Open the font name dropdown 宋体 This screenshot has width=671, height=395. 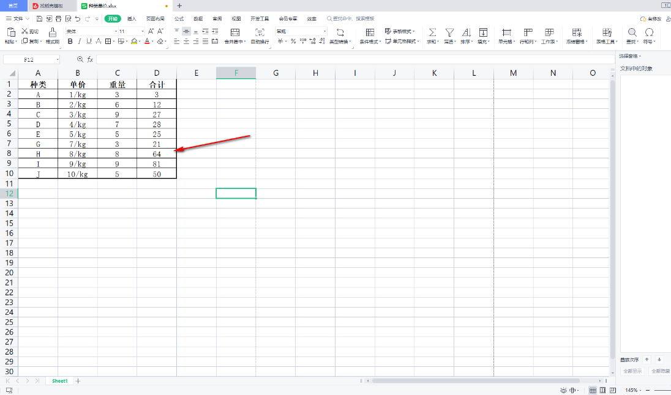[x=92, y=31]
